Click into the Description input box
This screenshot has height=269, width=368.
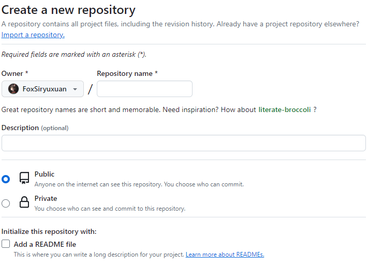pos(184,143)
